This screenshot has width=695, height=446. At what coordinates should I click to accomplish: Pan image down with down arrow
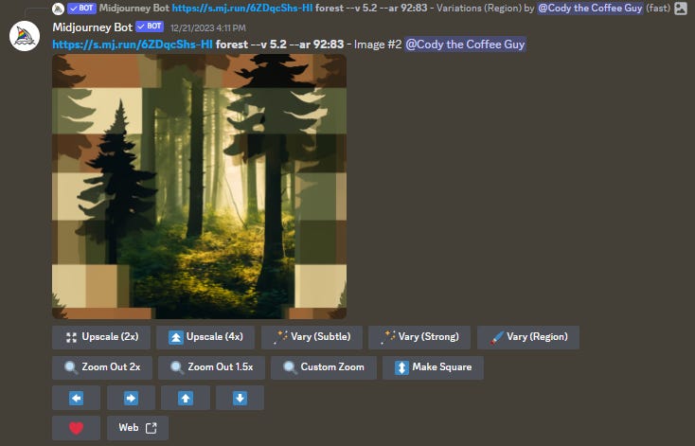[240, 398]
